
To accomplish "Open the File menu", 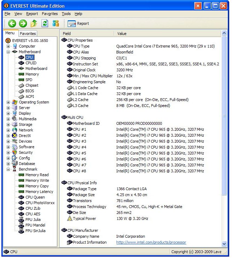I will [x=7, y=14].
